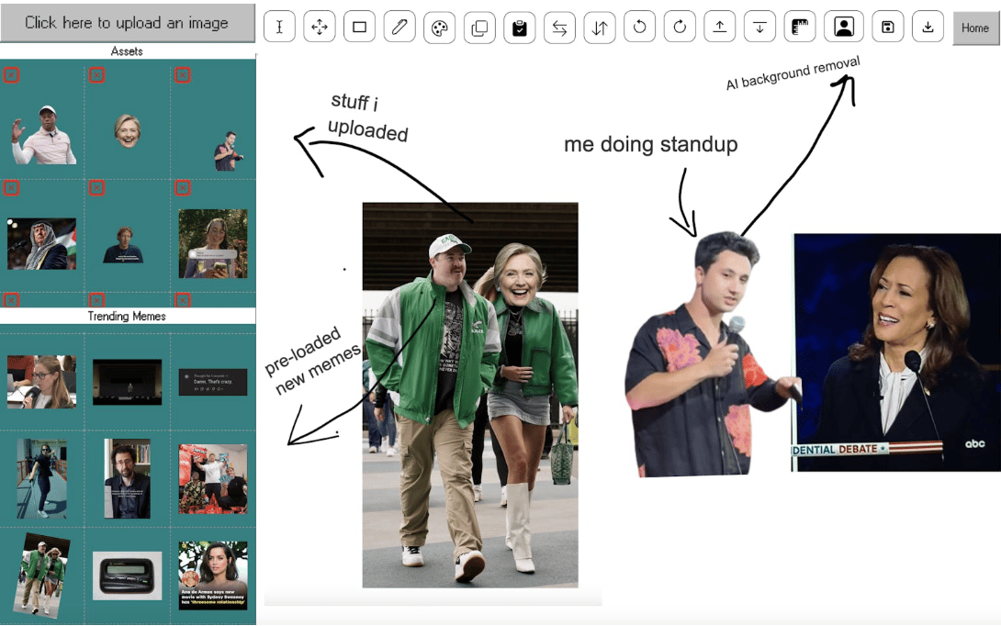Select the smiling blonde face cutout asset
Screen dimensions: 1001x626
[128, 131]
